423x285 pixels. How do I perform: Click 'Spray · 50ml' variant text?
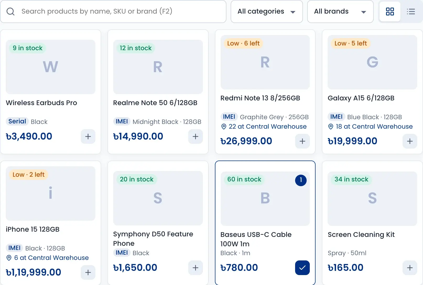pos(347,253)
